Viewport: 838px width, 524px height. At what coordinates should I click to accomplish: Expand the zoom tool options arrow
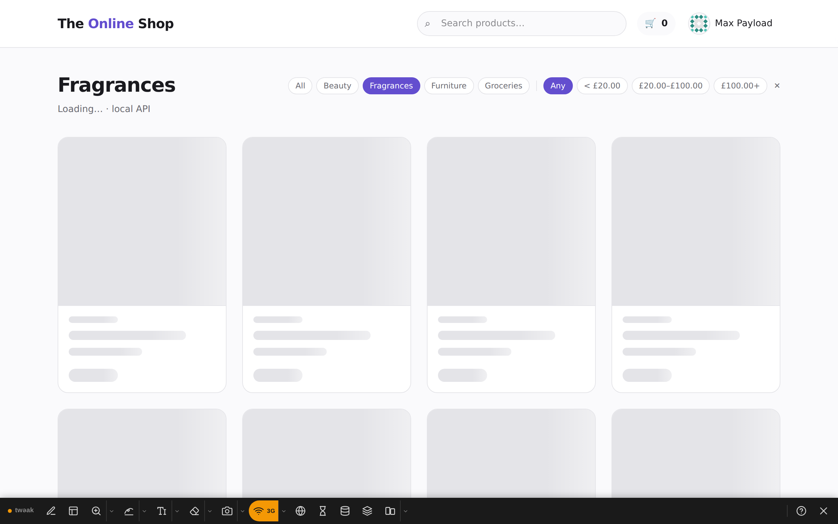click(112, 511)
